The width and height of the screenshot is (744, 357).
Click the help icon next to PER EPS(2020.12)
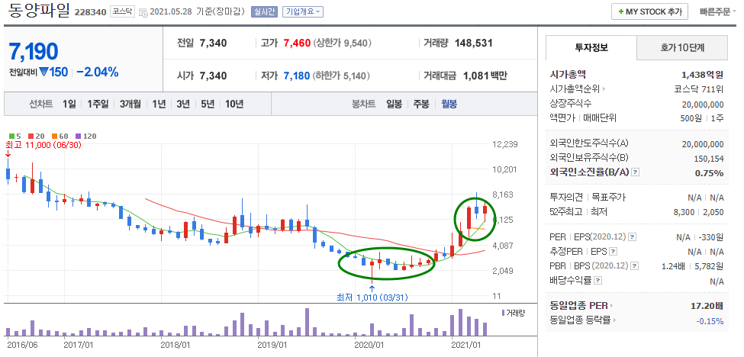[x=633, y=236]
